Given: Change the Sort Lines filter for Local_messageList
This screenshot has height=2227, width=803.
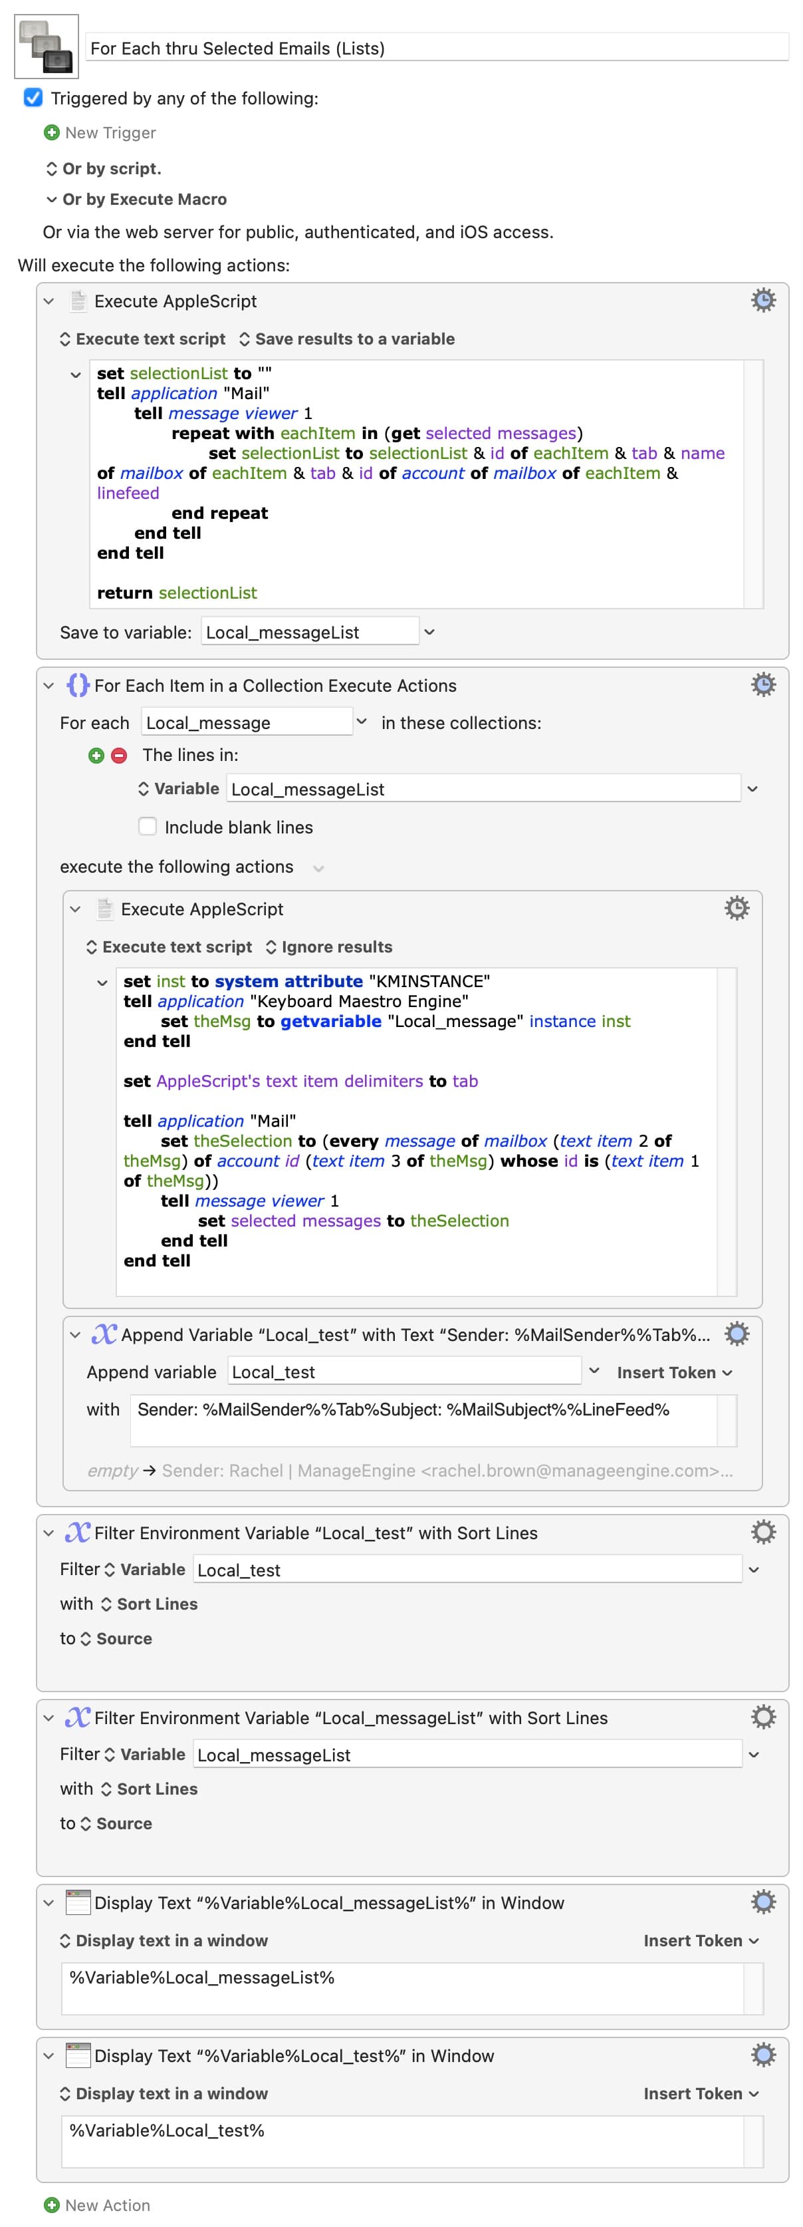Looking at the screenshot, I should (149, 1789).
